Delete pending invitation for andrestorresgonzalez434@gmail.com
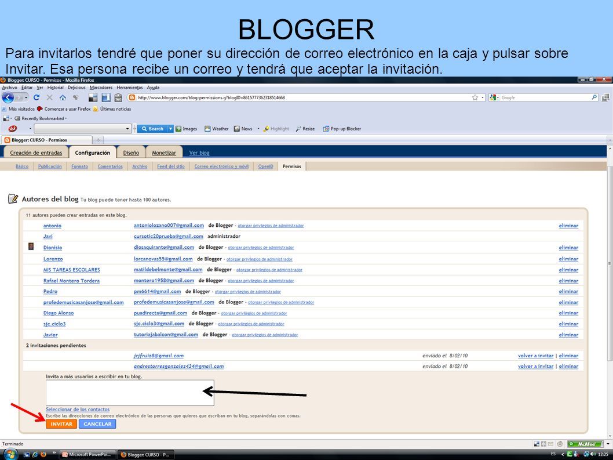Image resolution: width=613 pixels, height=460 pixels. point(568,367)
